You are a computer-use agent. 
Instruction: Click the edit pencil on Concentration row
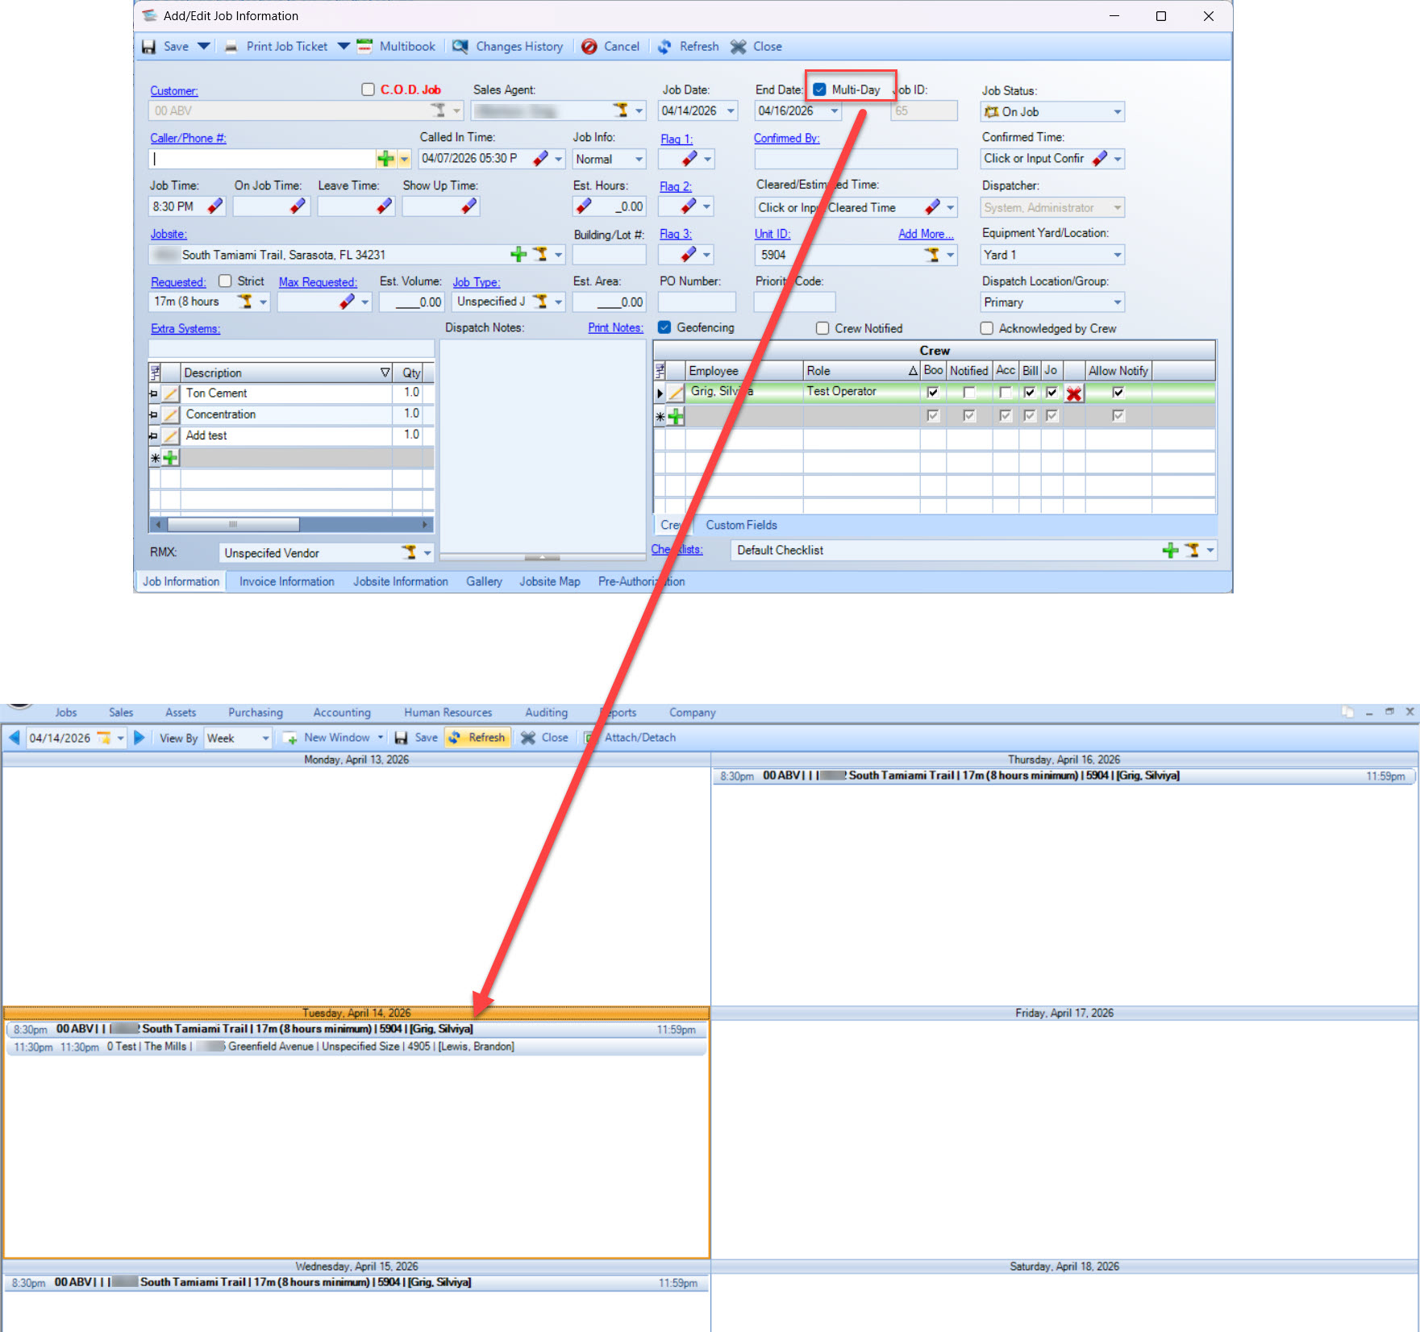click(x=170, y=414)
